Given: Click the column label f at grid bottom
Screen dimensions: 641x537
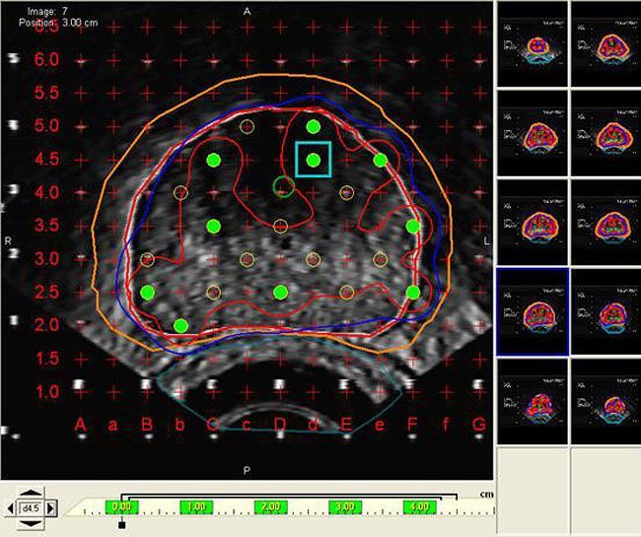Looking at the screenshot, I should 446,425.
